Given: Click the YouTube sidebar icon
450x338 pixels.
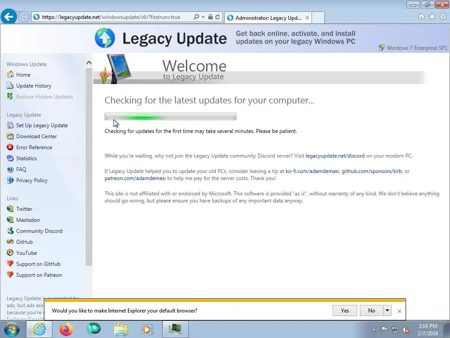Looking at the screenshot, I should (x=10, y=253).
